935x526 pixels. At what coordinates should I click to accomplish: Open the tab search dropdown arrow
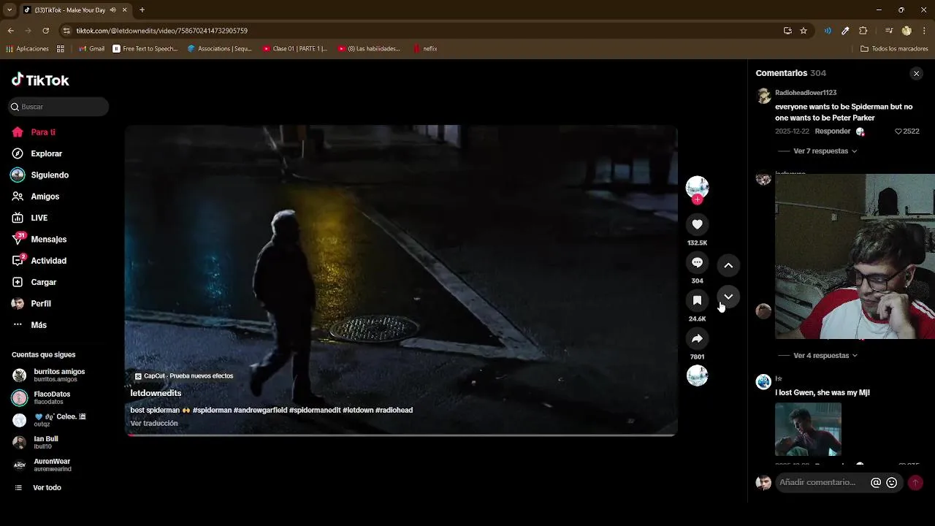[9, 10]
